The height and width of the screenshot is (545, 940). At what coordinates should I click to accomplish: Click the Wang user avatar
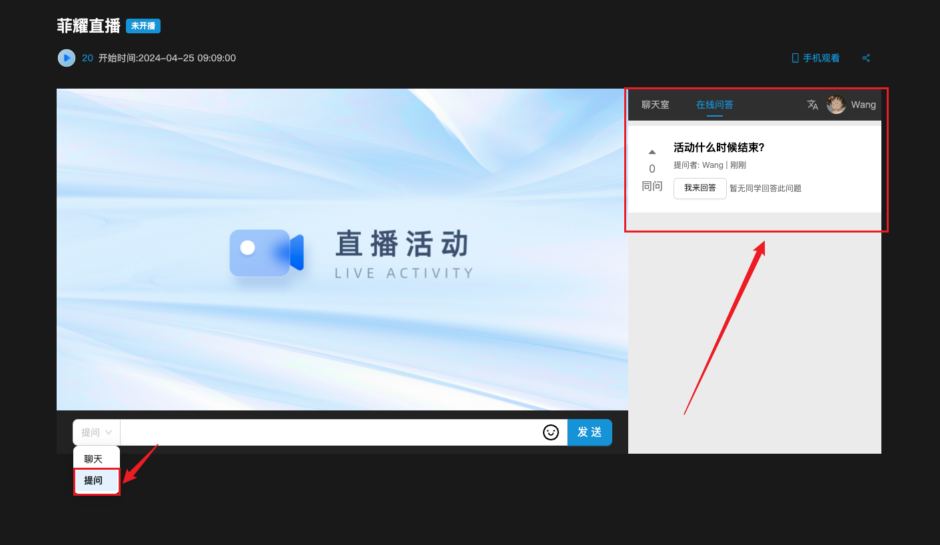(x=836, y=105)
